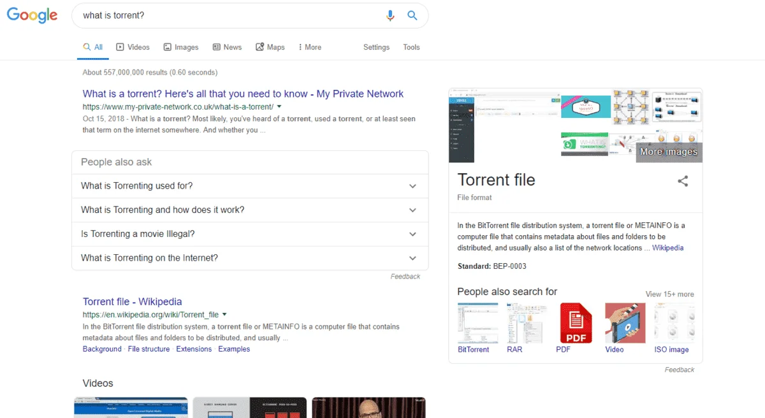Open the Extensions sitelink
This screenshot has height=418, width=765.
coord(194,349)
